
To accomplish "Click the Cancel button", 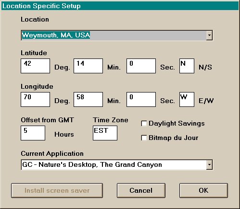I will [141, 190].
